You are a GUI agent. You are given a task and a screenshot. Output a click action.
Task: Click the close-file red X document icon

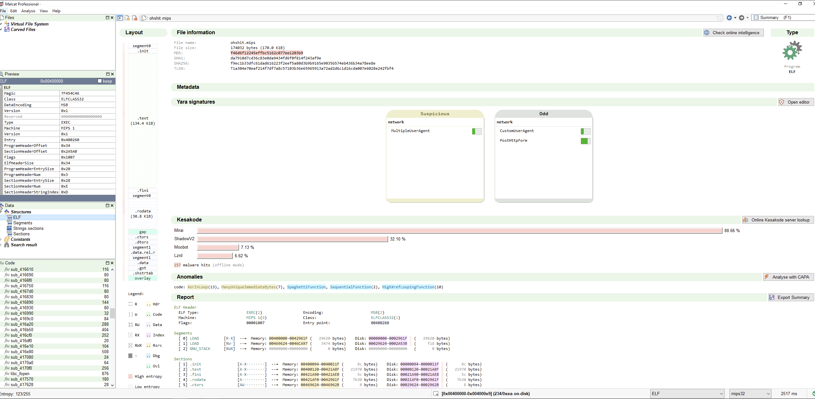(135, 18)
